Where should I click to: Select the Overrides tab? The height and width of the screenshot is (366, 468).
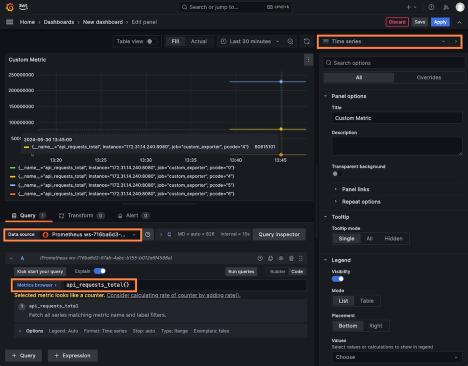click(429, 77)
